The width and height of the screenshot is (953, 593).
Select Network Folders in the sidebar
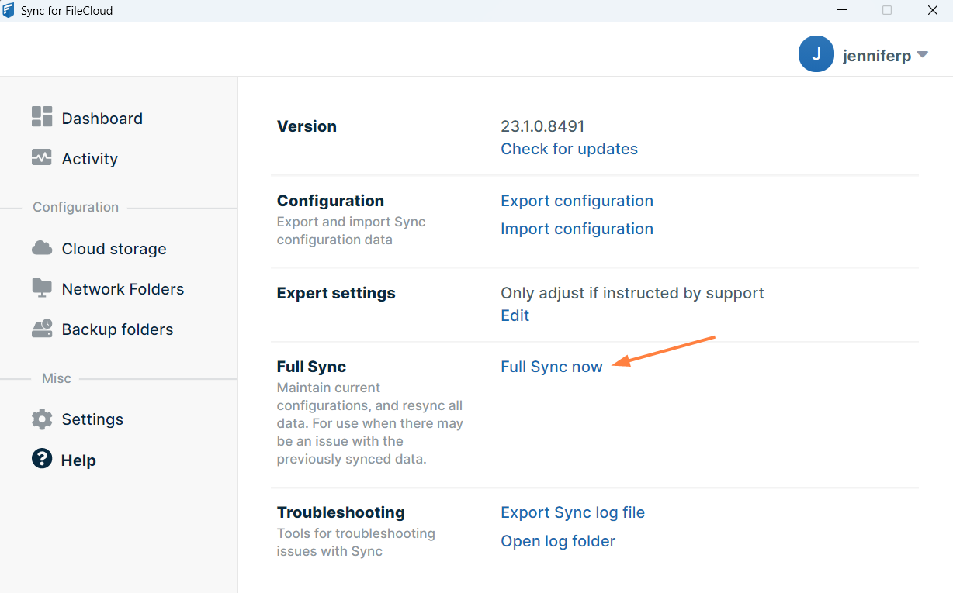(x=123, y=289)
